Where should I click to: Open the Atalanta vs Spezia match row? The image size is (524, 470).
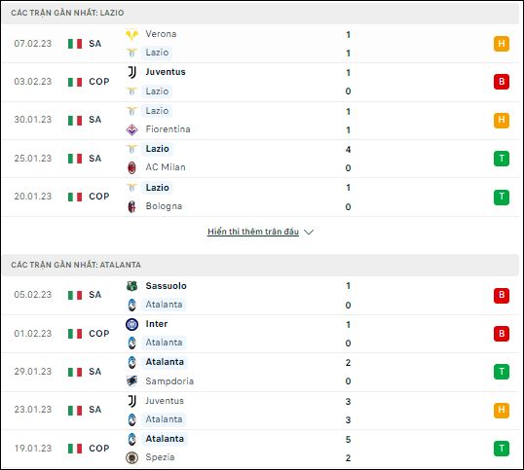pyautogui.click(x=261, y=449)
